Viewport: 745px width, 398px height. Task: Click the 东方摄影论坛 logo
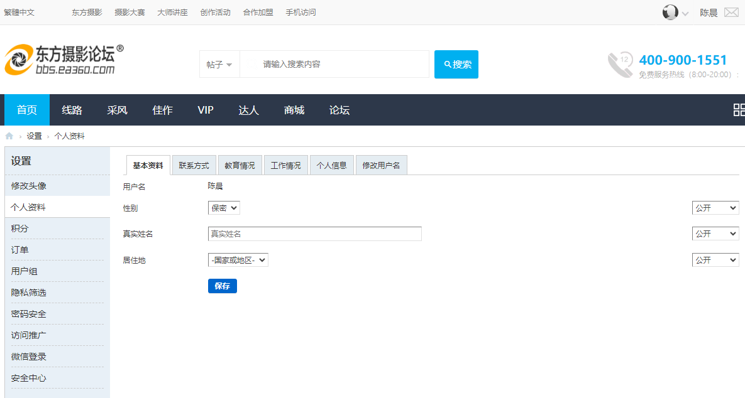pos(64,60)
